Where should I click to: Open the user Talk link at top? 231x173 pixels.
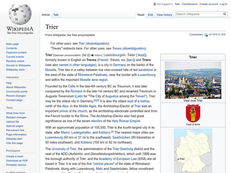(177, 4)
